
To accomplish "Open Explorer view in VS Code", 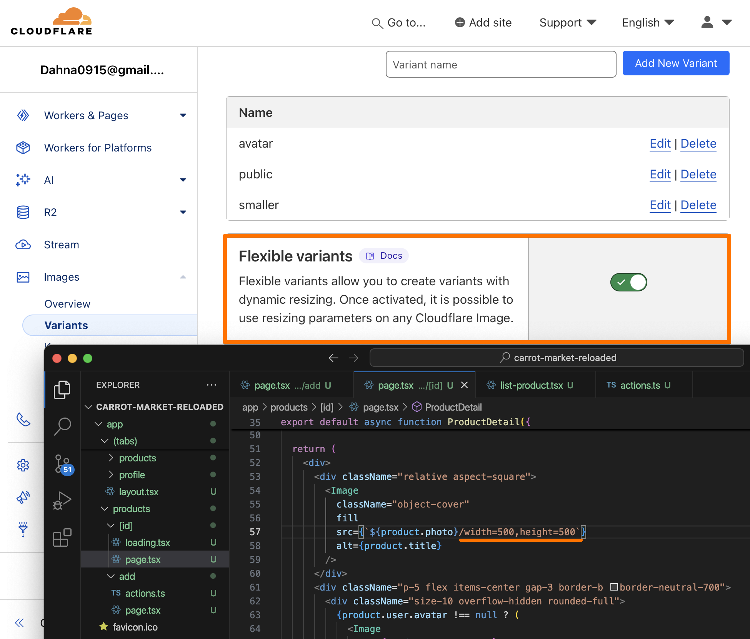I will (62, 390).
